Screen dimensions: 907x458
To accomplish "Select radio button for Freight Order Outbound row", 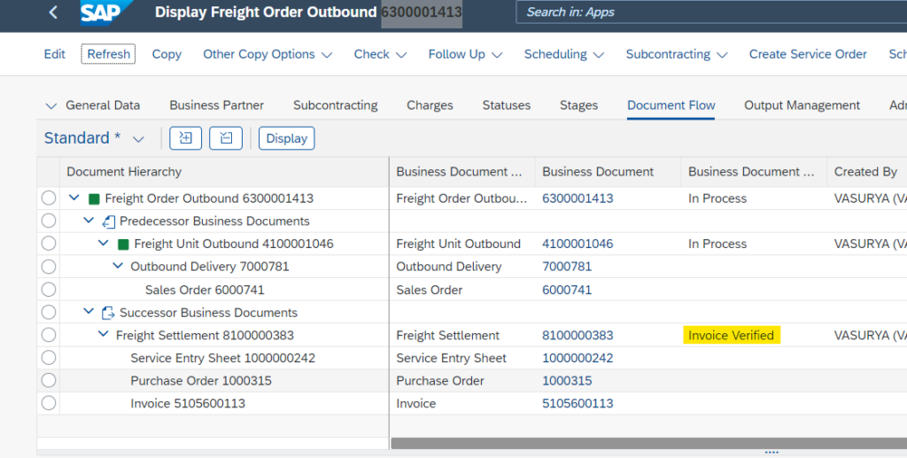I will pyautogui.click(x=49, y=198).
